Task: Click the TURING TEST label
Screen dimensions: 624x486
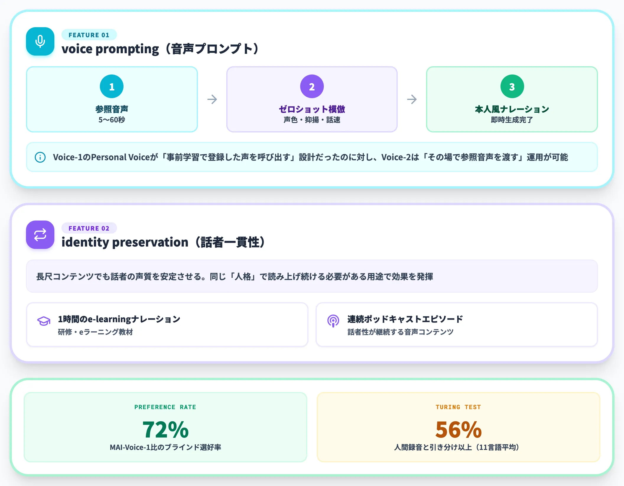Action: pos(458,407)
